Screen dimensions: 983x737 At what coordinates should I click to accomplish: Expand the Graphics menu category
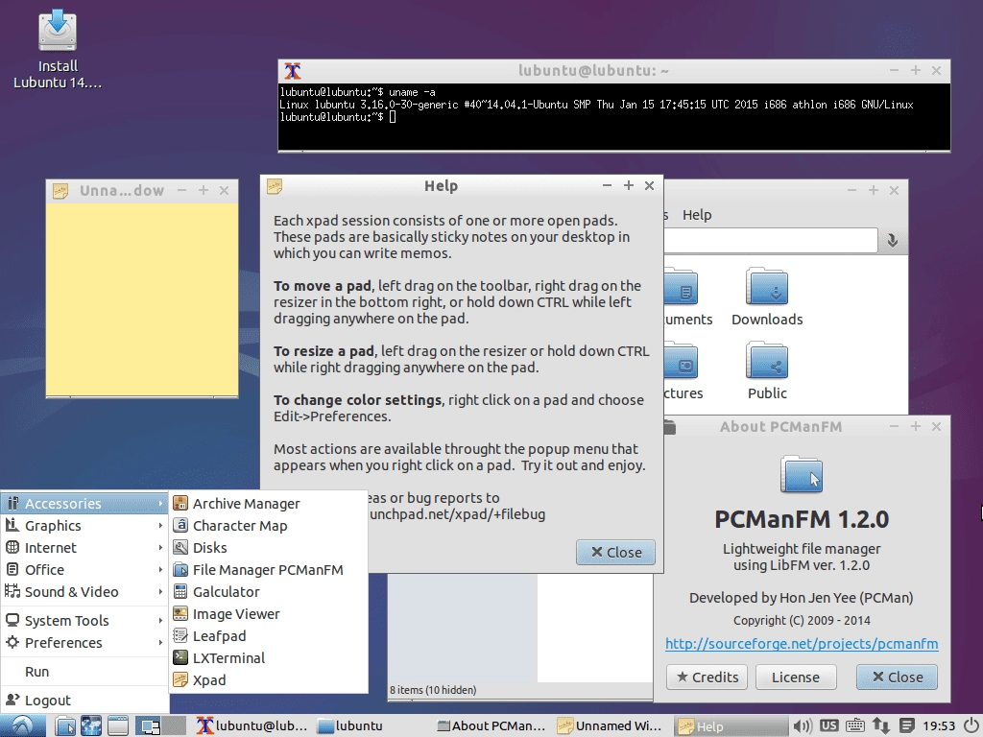point(85,525)
